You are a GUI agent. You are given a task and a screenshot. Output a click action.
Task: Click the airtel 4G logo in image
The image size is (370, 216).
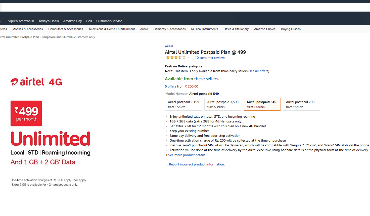click(36, 82)
